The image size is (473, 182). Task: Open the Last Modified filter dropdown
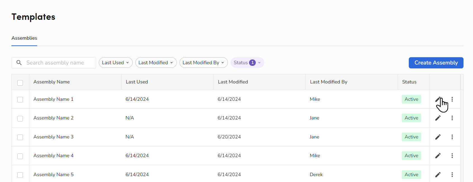tap(156, 63)
